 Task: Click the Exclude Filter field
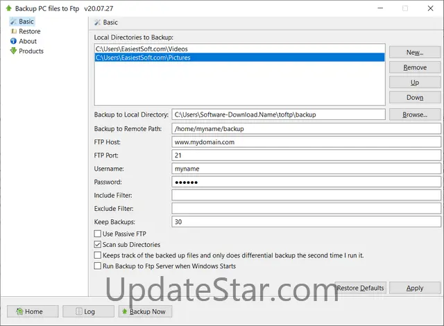pos(306,209)
